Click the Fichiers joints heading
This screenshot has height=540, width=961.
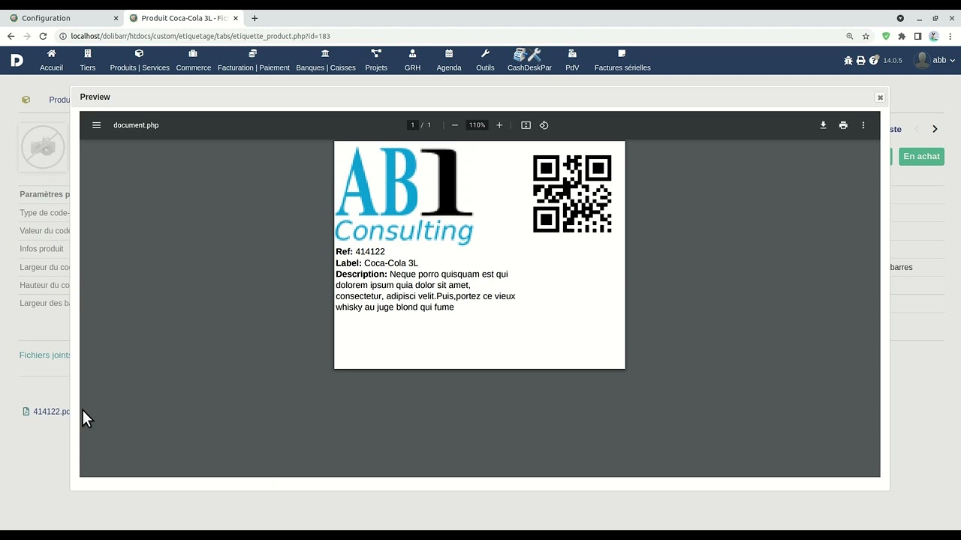[45, 355]
